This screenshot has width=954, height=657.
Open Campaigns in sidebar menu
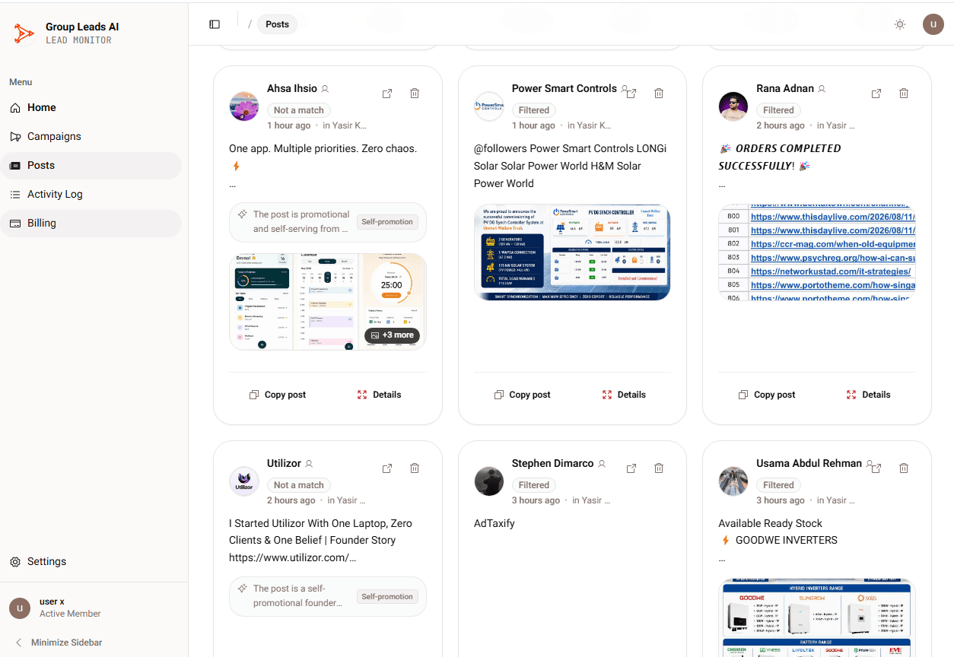91,137
